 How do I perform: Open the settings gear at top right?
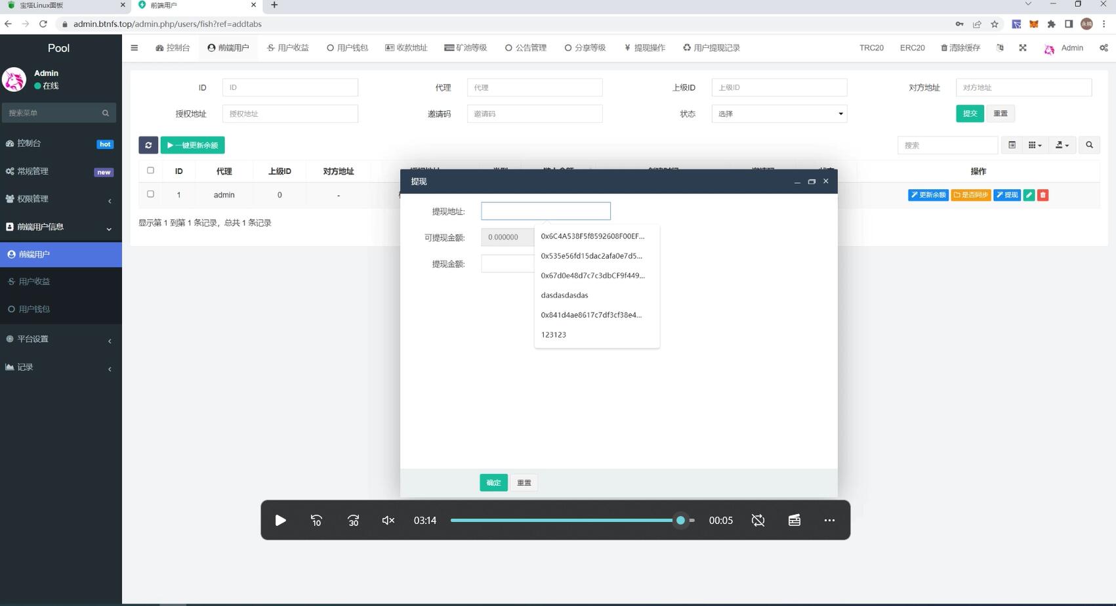pos(1104,47)
